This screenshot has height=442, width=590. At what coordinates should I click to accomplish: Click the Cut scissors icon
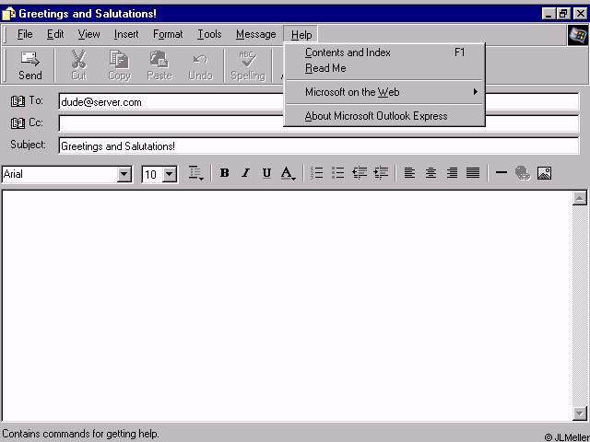click(x=79, y=59)
